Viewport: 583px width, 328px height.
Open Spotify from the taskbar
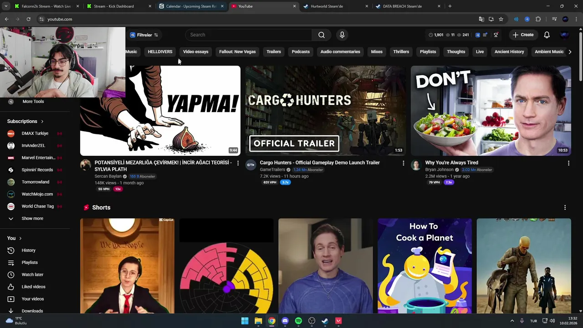298,321
